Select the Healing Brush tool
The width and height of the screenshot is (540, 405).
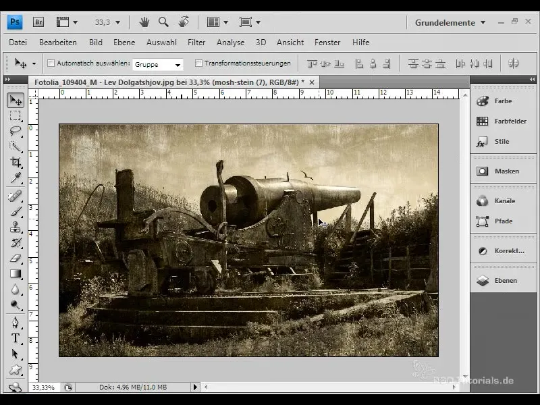[16, 196]
